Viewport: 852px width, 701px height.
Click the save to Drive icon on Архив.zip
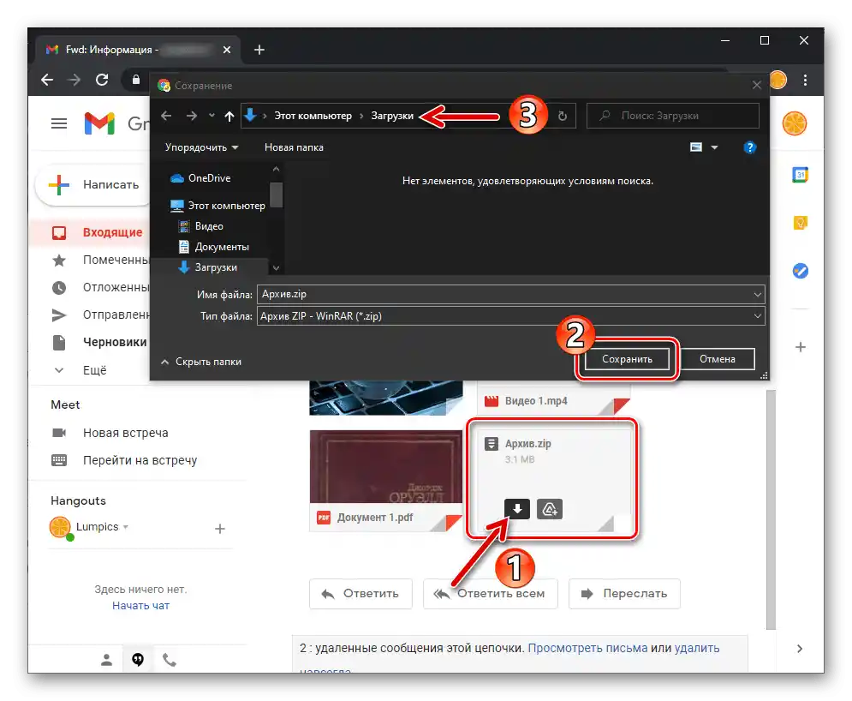pos(550,509)
